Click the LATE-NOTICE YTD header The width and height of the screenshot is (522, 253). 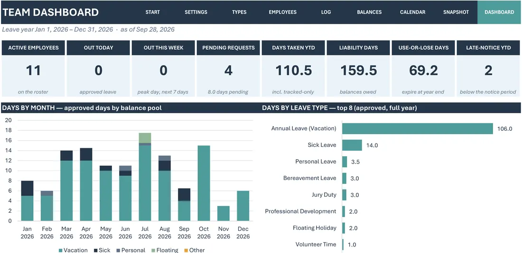tap(488, 47)
